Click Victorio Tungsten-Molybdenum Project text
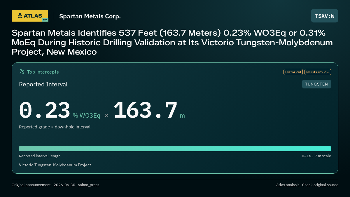 [x=55, y=165]
